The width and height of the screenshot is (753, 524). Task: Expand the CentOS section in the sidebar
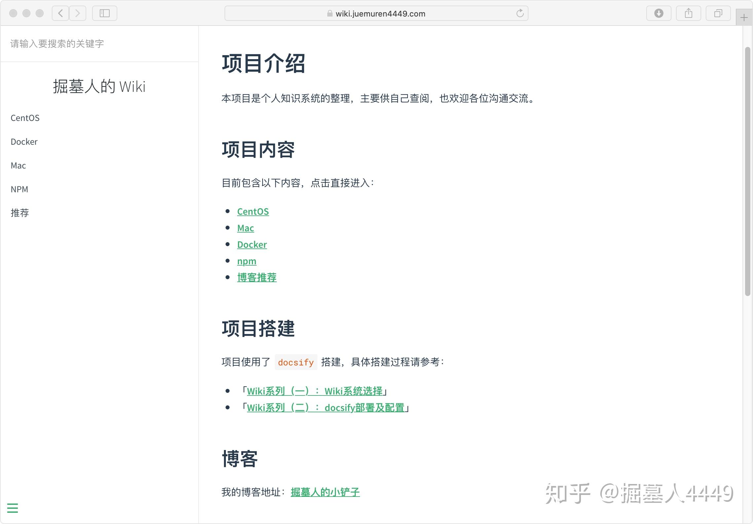tap(25, 118)
